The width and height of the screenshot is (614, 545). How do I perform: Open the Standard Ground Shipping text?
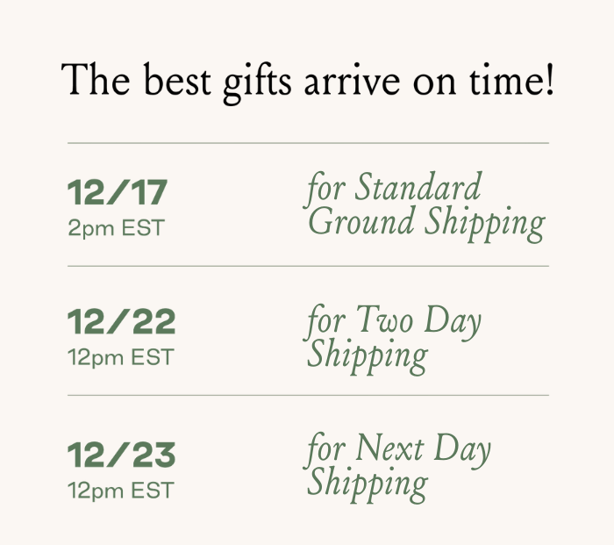[425, 205]
